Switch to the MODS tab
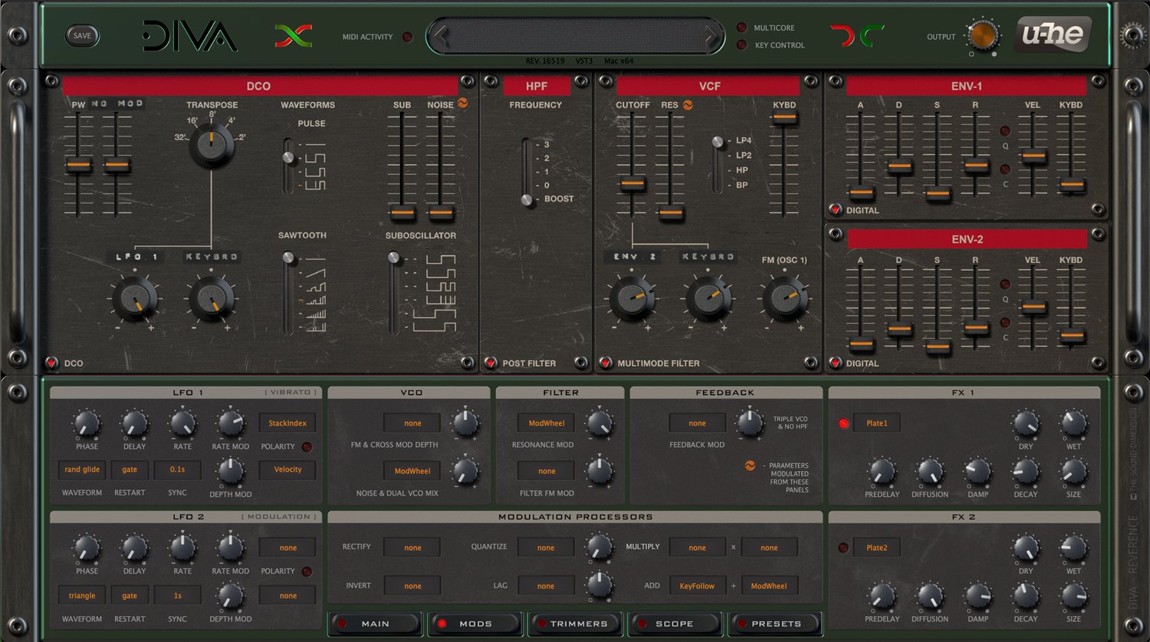 pyautogui.click(x=475, y=624)
